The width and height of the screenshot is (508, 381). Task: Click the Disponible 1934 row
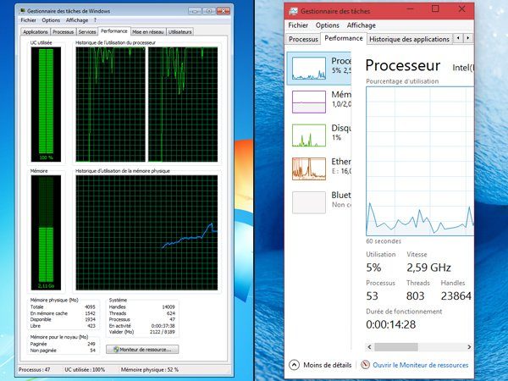tap(63, 319)
